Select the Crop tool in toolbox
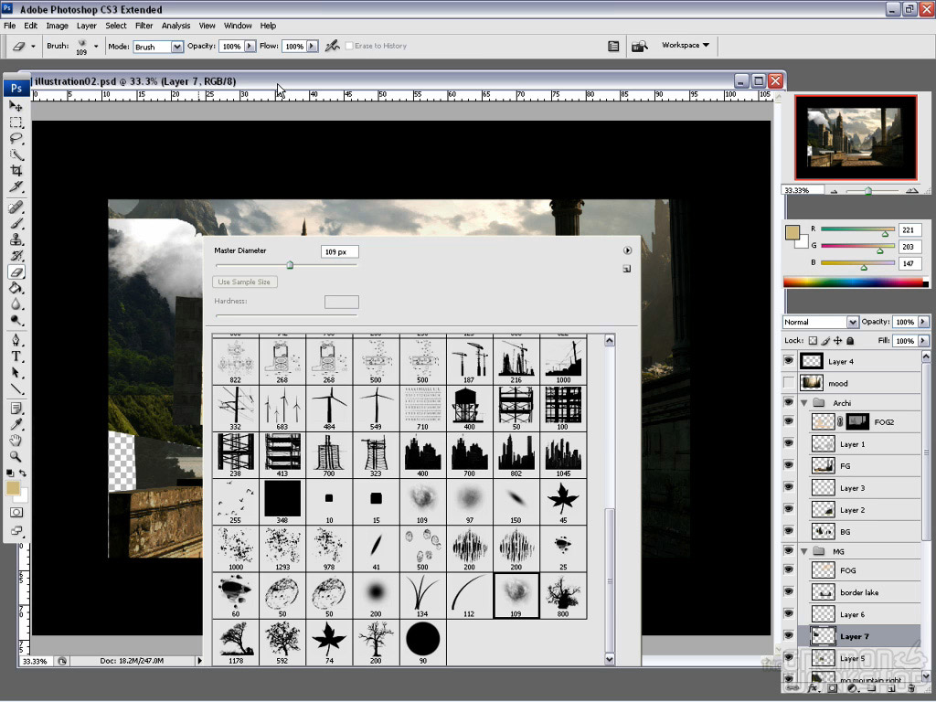936x702 pixels. [16, 171]
